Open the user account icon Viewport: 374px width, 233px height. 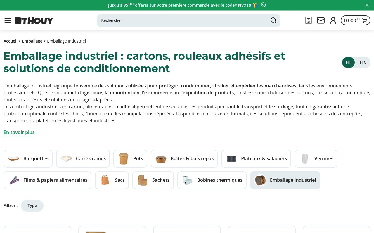tap(333, 20)
